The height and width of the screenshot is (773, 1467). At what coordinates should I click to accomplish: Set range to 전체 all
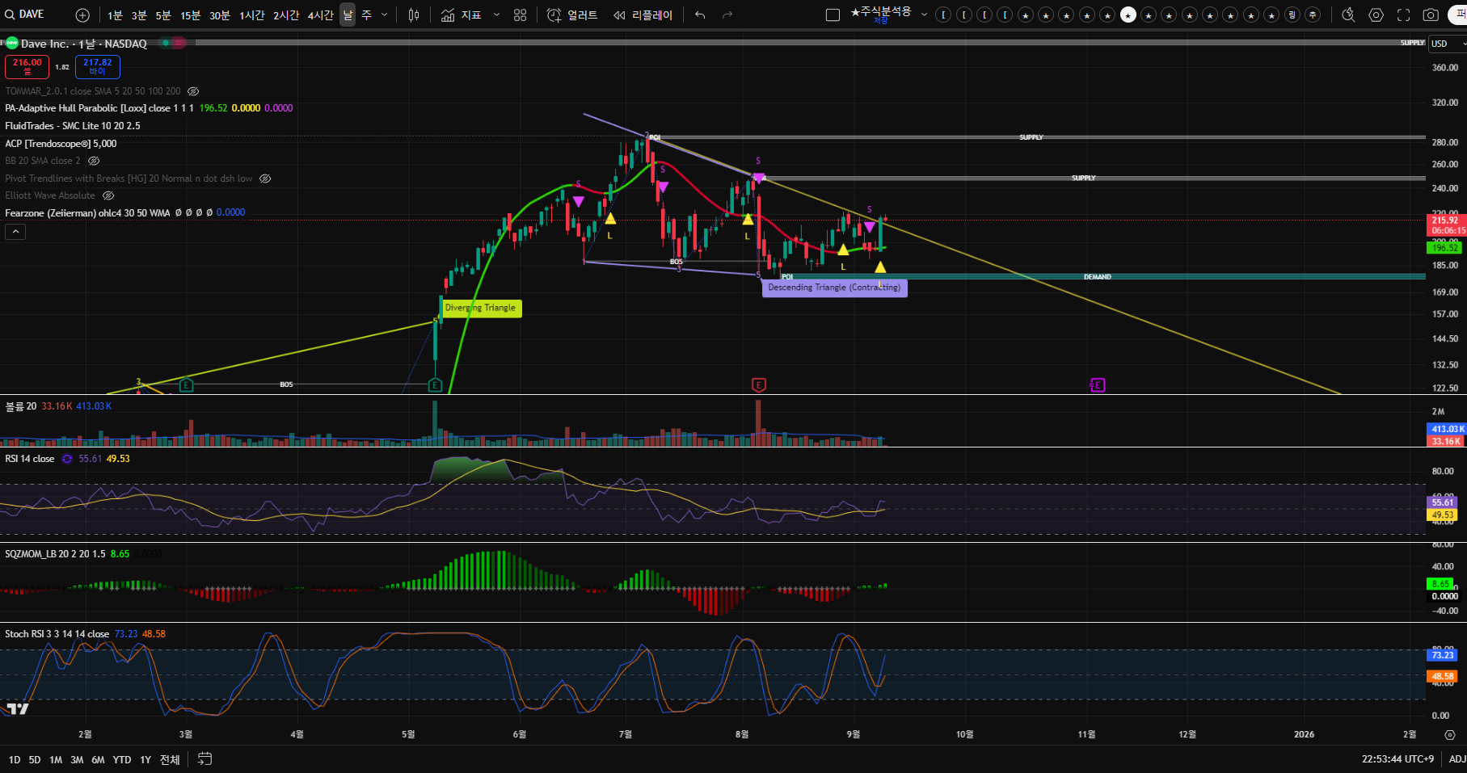[x=170, y=759]
